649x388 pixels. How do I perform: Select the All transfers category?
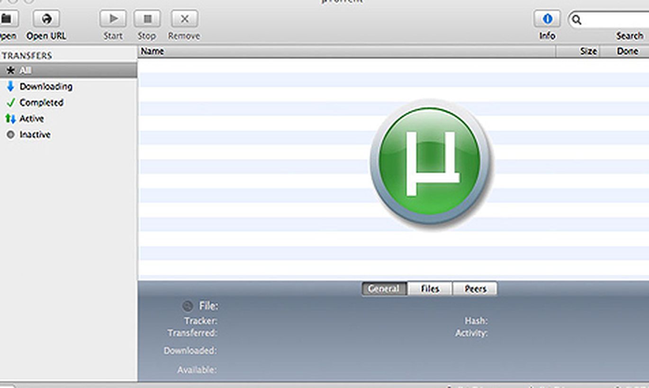click(x=69, y=71)
